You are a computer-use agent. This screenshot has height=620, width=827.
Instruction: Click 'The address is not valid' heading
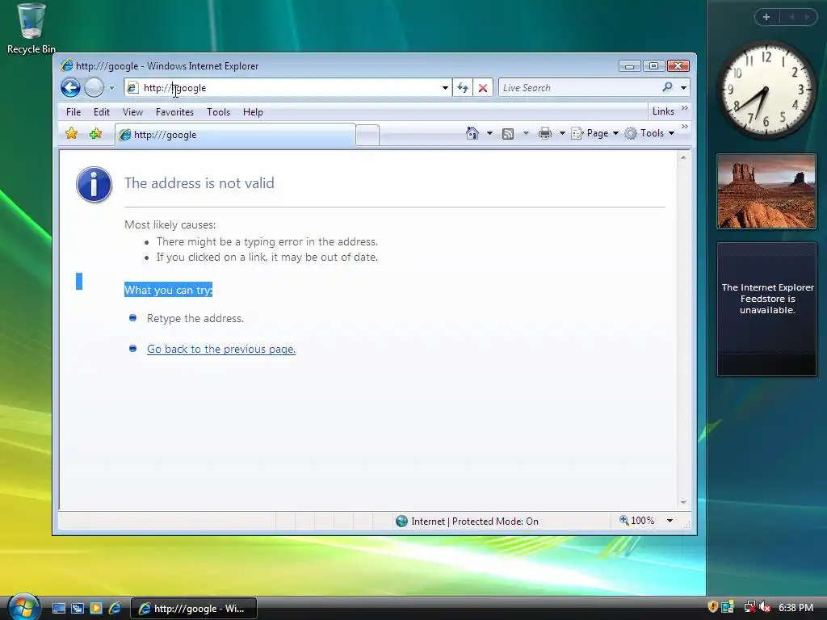click(x=199, y=183)
